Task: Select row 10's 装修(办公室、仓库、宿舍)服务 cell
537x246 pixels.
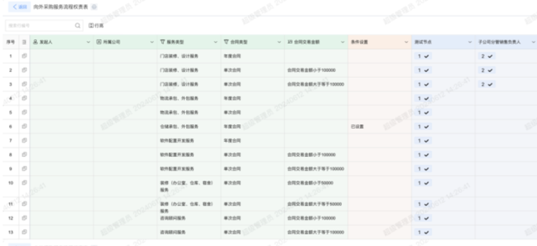Action: [189, 186]
